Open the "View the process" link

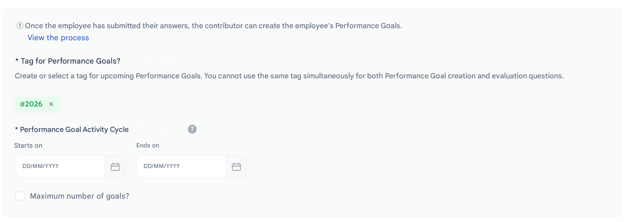point(58,38)
